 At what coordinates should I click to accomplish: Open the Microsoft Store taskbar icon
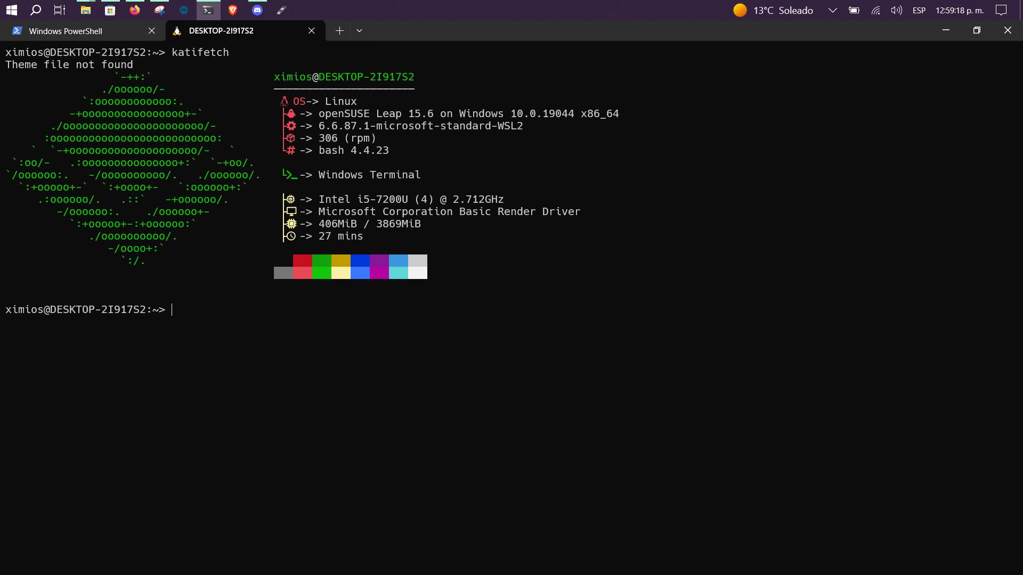pos(110,10)
